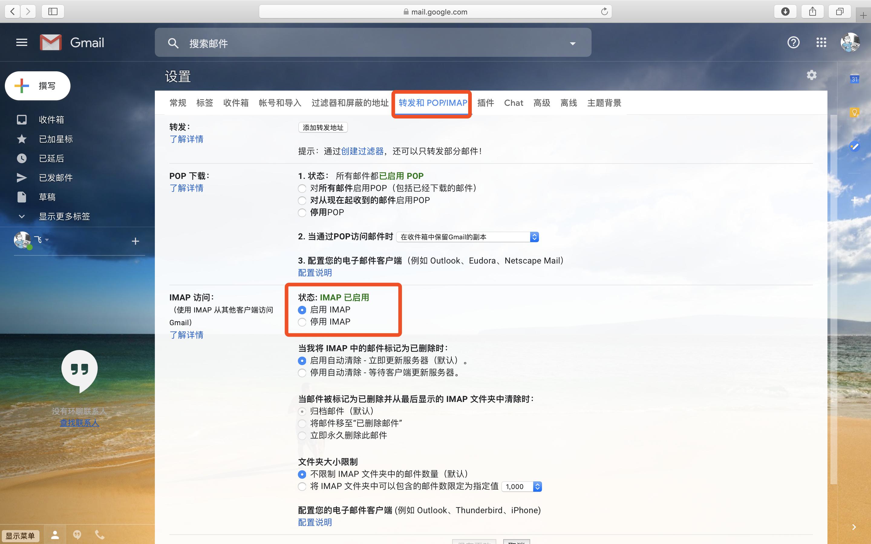Image resolution: width=871 pixels, height=544 pixels.
Task: Adjust the IMAP message limit stepper to 1,000
Action: click(x=537, y=487)
